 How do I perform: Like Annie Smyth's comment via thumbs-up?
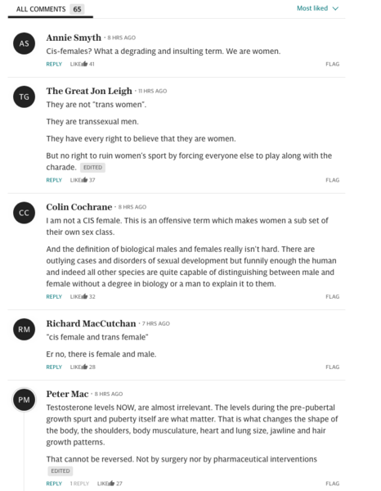click(x=85, y=64)
